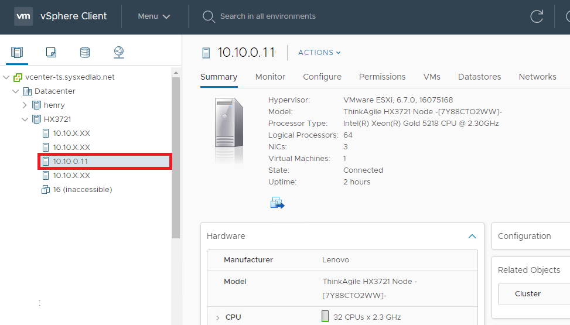The image size is (570, 325).
Task: Collapse the Hardware panel
Action: coord(472,237)
